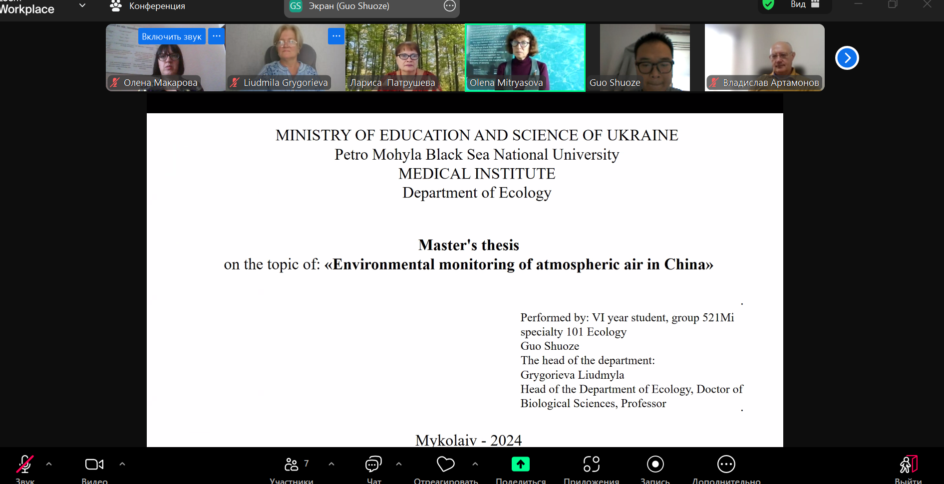
Task: Click the participant count 7
Action: (307, 464)
